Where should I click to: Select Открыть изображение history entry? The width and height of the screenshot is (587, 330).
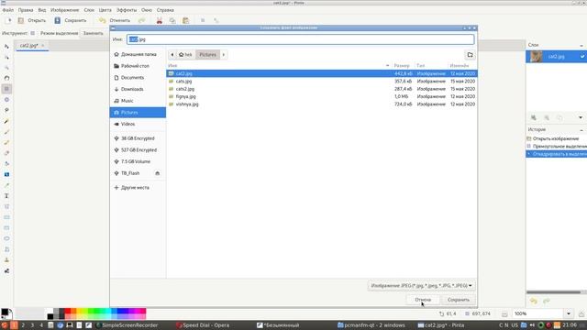(x=556, y=138)
